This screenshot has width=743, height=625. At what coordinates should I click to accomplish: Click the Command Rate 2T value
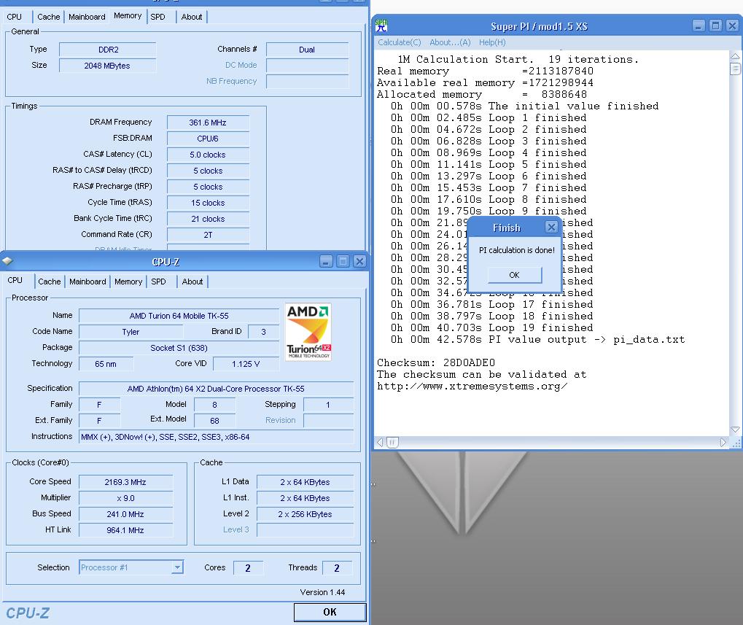pyautogui.click(x=208, y=235)
